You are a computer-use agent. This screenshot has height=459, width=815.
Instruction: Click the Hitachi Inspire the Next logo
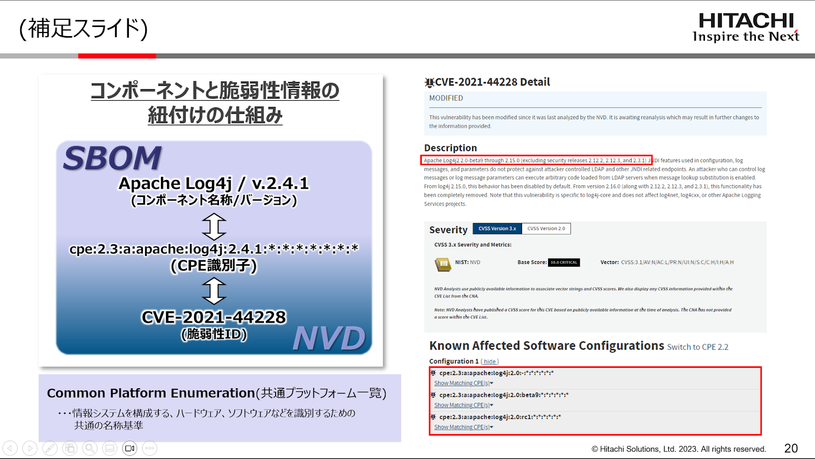[746, 27]
